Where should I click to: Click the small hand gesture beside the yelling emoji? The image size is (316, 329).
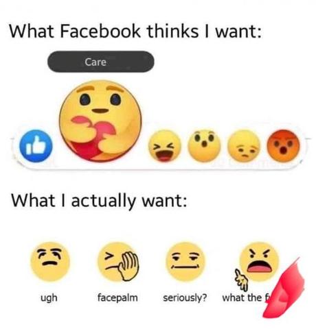[x=241, y=280]
